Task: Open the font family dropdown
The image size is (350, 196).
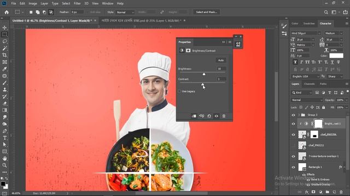Action: click(x=305, y=33)
